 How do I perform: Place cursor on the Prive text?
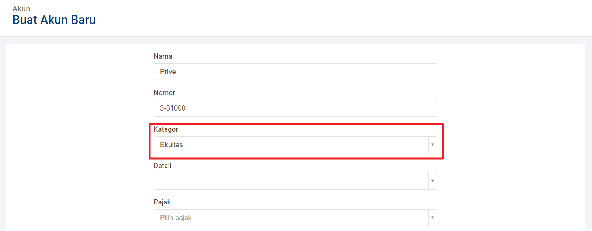coord(168,72)
